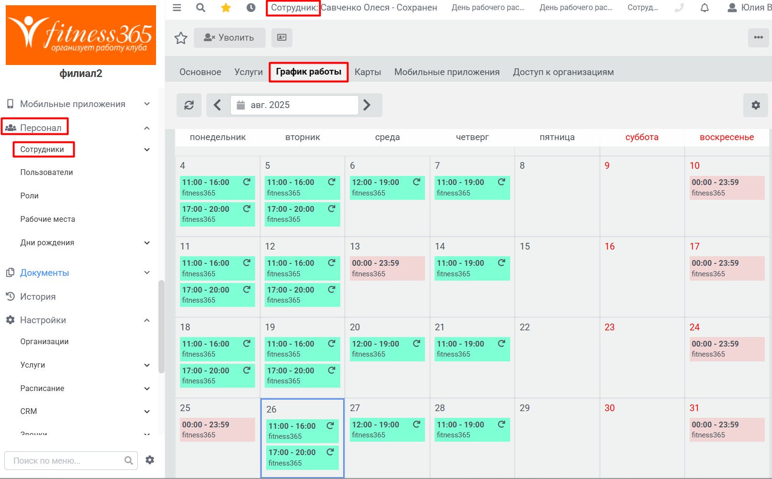Image resolution: width=772 pixels, height=479 pixels.
Task: Switch to the Основное tab
Action: click(200, 72)
